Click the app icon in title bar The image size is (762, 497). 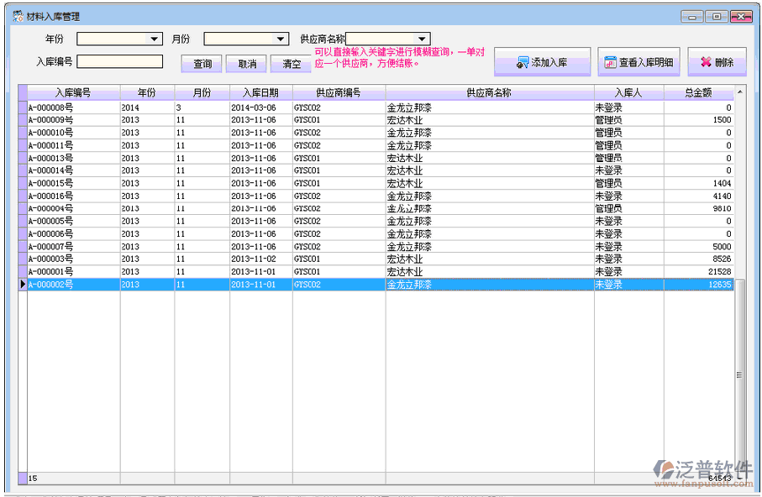17,17
